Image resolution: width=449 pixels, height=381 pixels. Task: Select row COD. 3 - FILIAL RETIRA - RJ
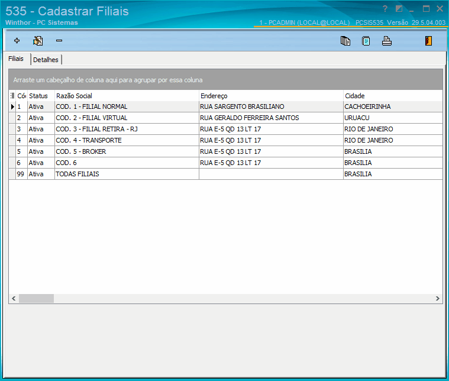tap(225, 129)
